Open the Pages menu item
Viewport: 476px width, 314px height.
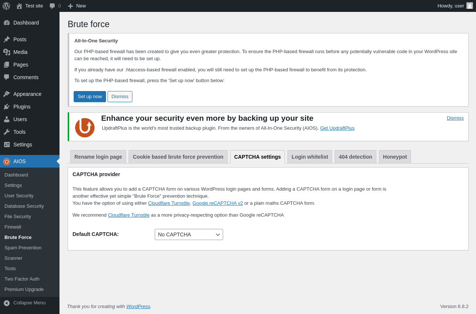pyautogui.click(x=30, y=65)
